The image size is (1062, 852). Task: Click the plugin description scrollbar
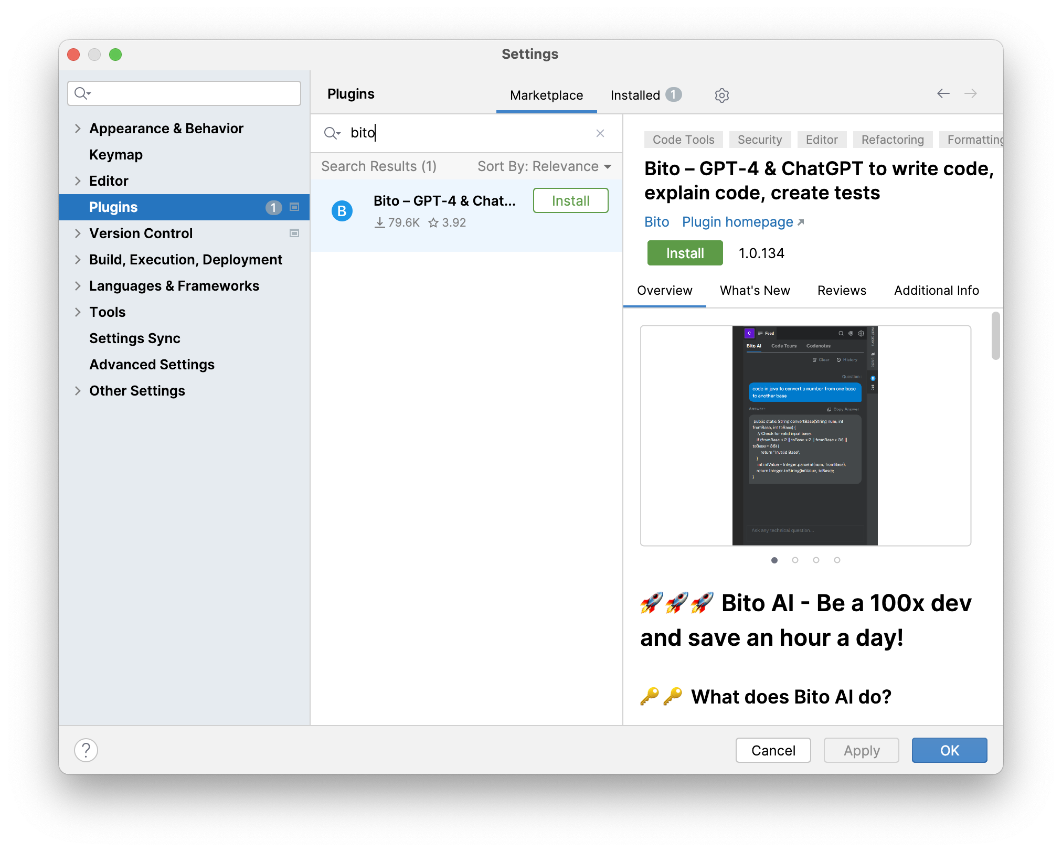995,336
